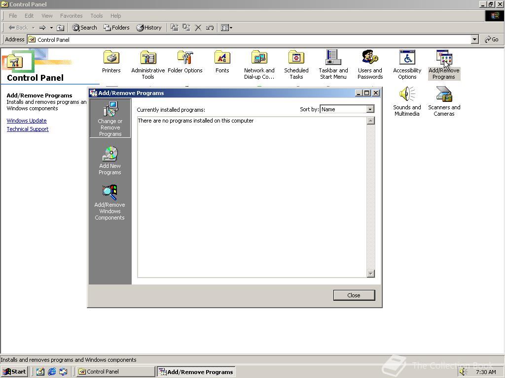
Task: Open the Views toolbar dropdown
Action: tap(227, 28)
